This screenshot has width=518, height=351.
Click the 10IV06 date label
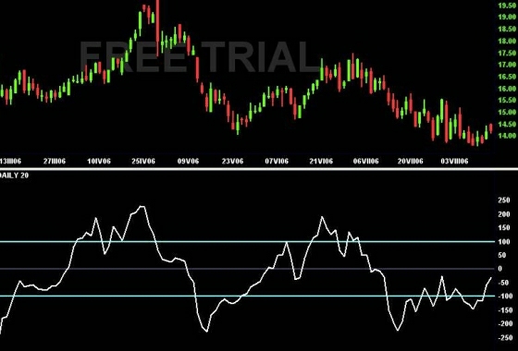coord(99,162)
